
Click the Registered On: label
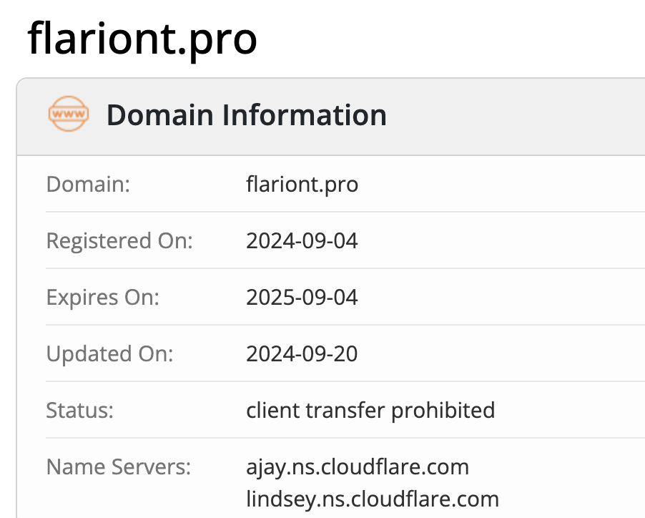119,240
